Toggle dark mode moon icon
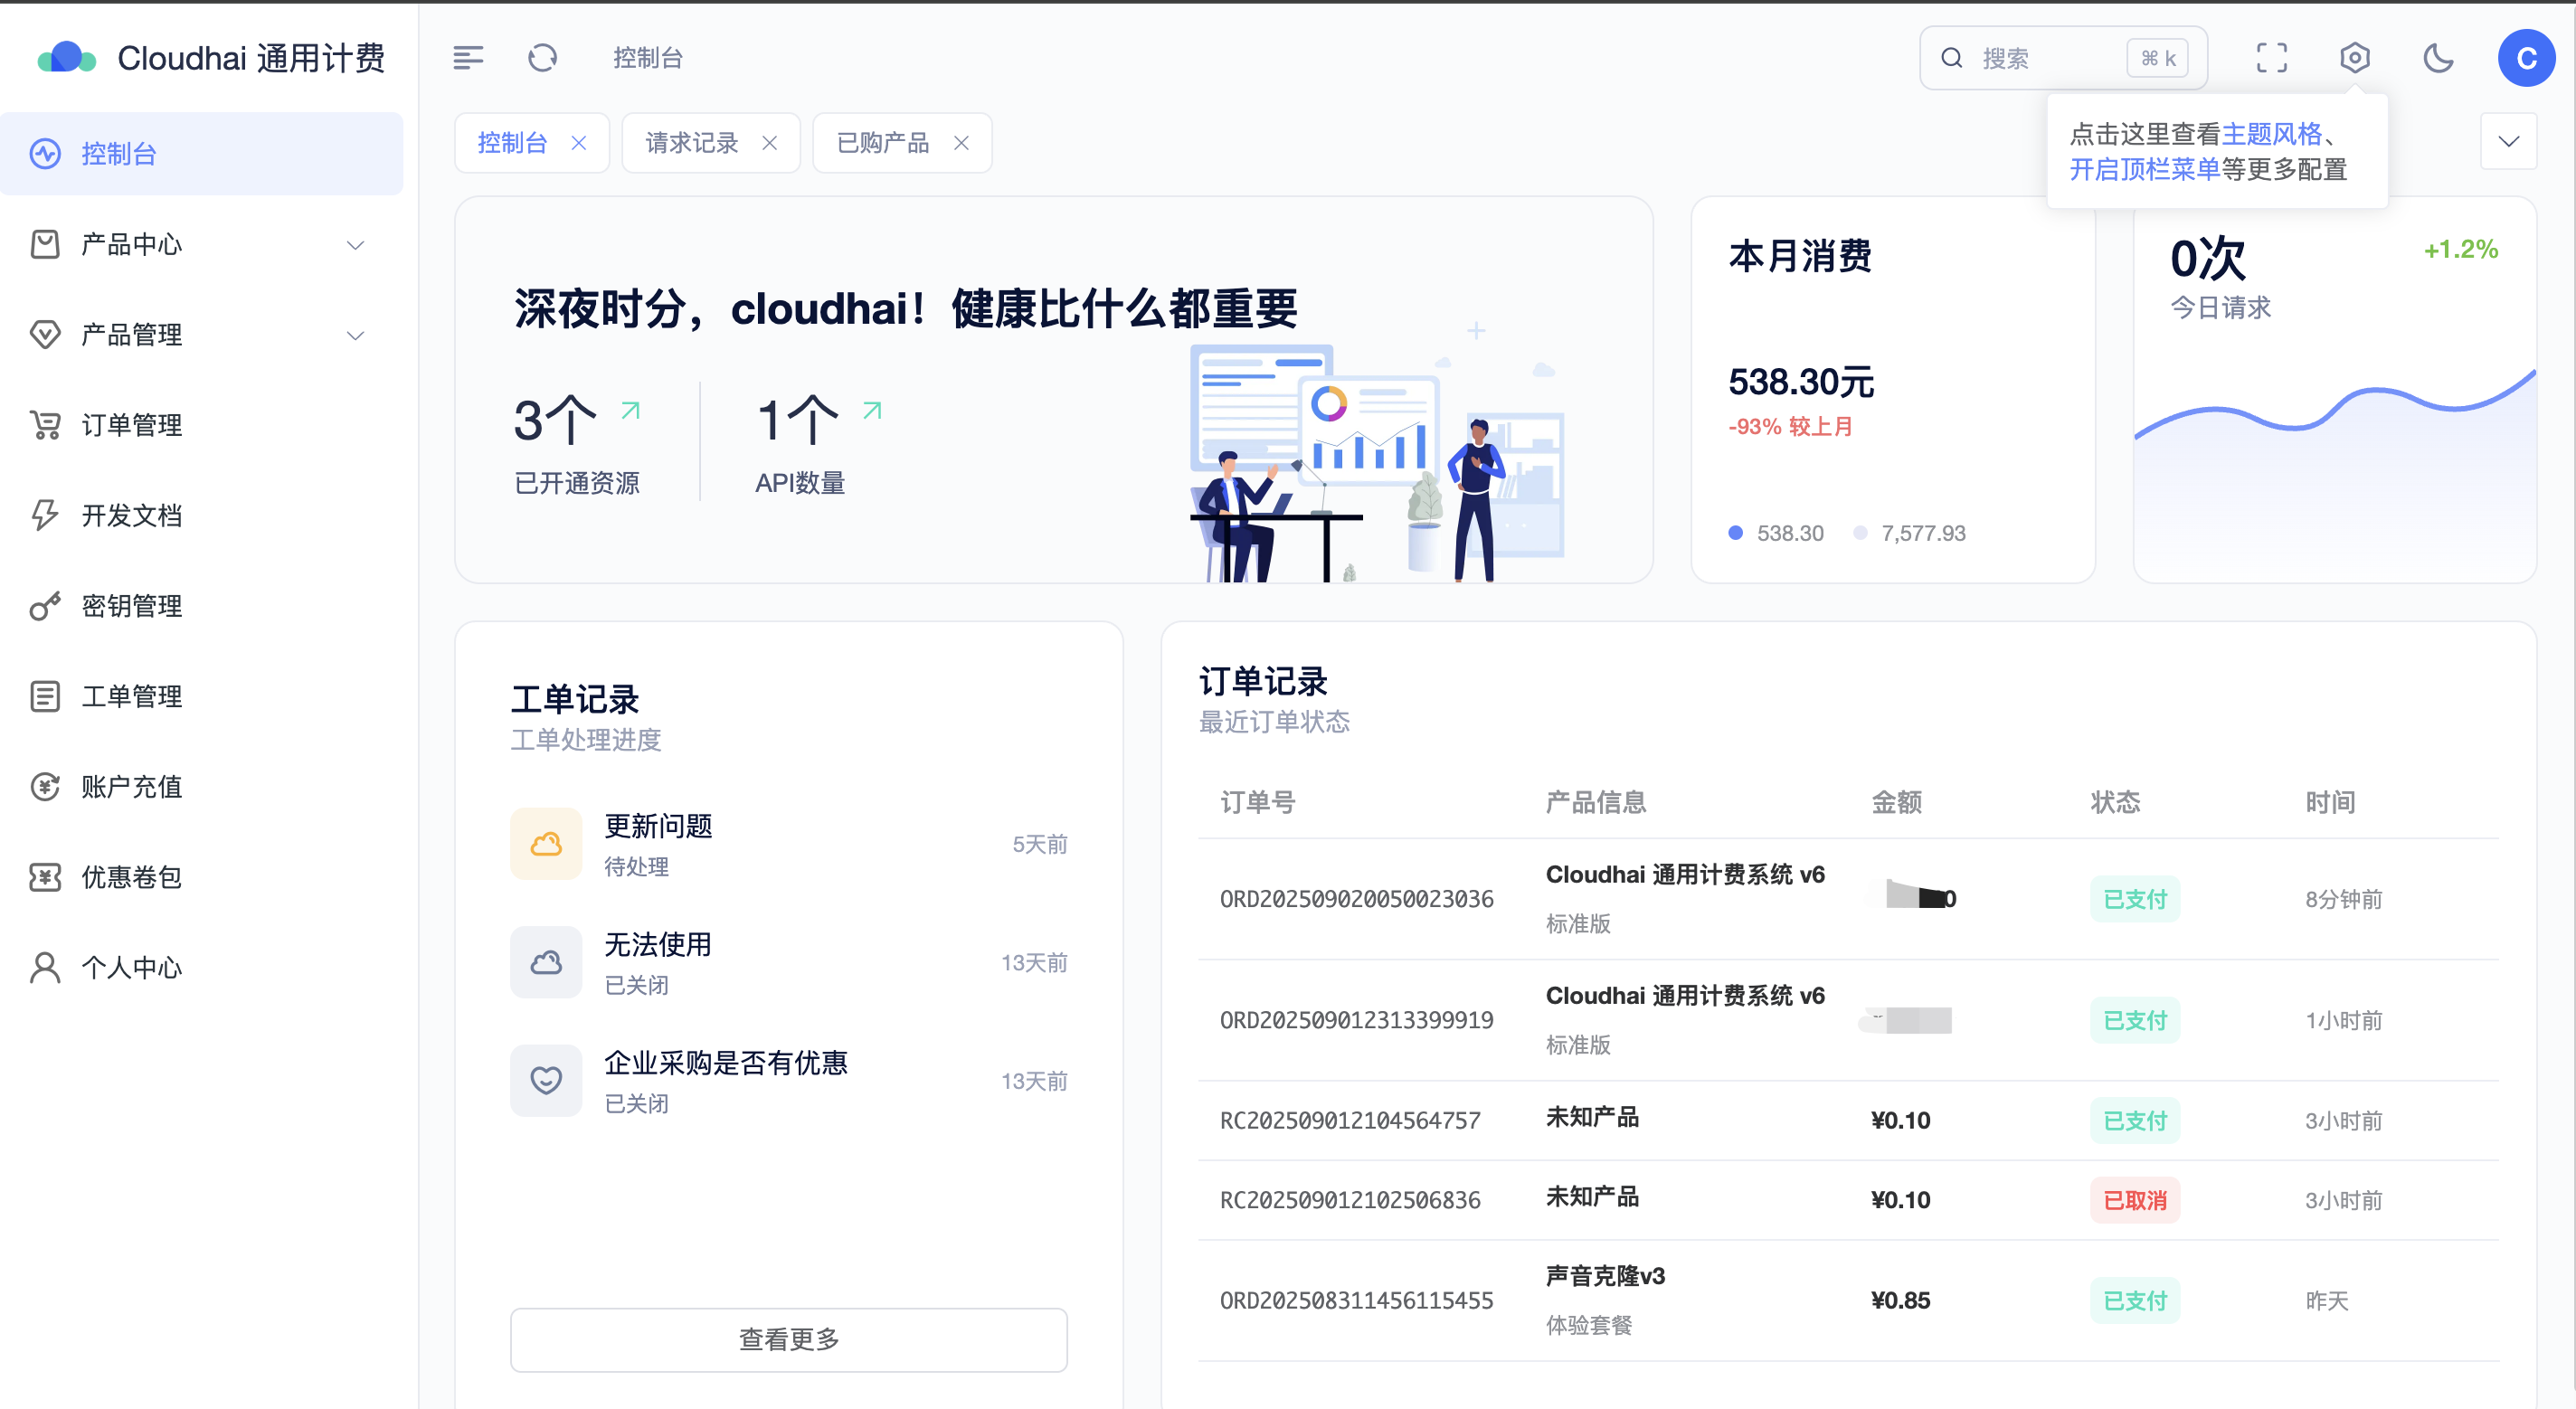 click(x=2438, y=58)
